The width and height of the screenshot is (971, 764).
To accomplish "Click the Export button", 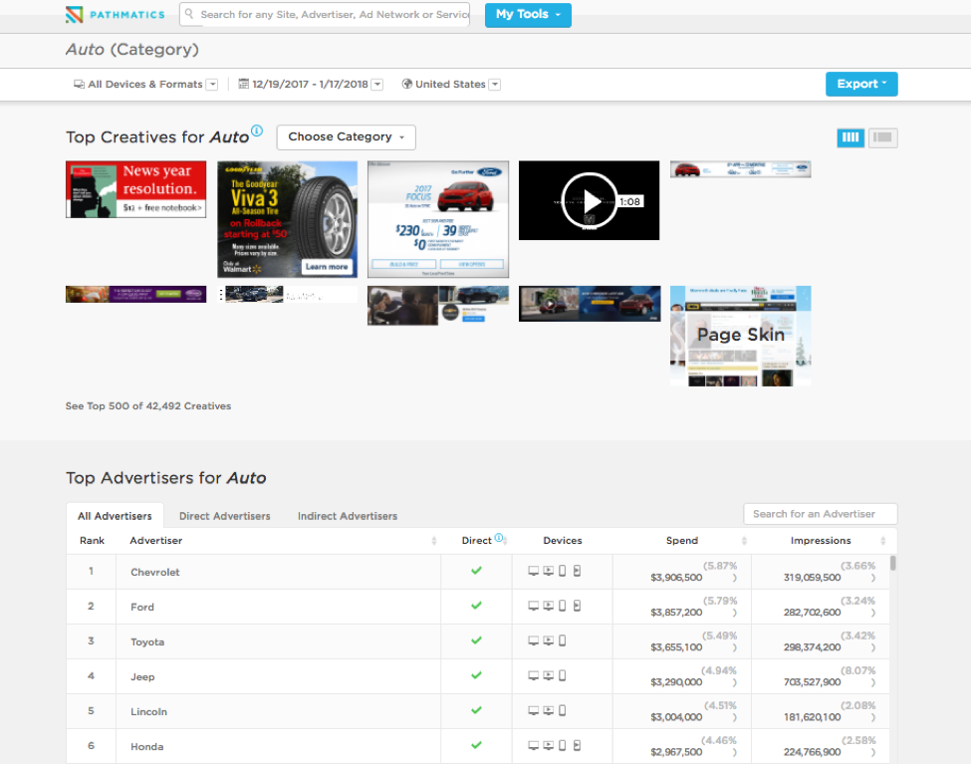I will (861, 85).
